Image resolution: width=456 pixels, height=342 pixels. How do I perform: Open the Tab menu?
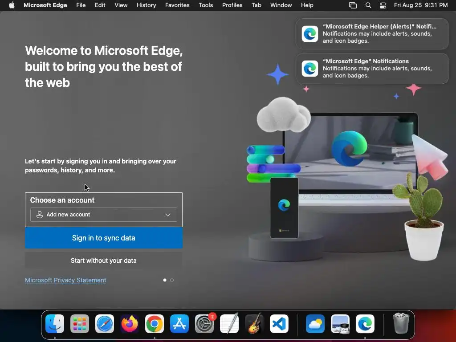point(256,5)
